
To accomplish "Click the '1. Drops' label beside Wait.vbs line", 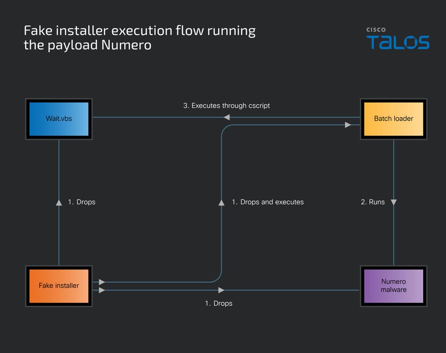I will click(82, 202).
